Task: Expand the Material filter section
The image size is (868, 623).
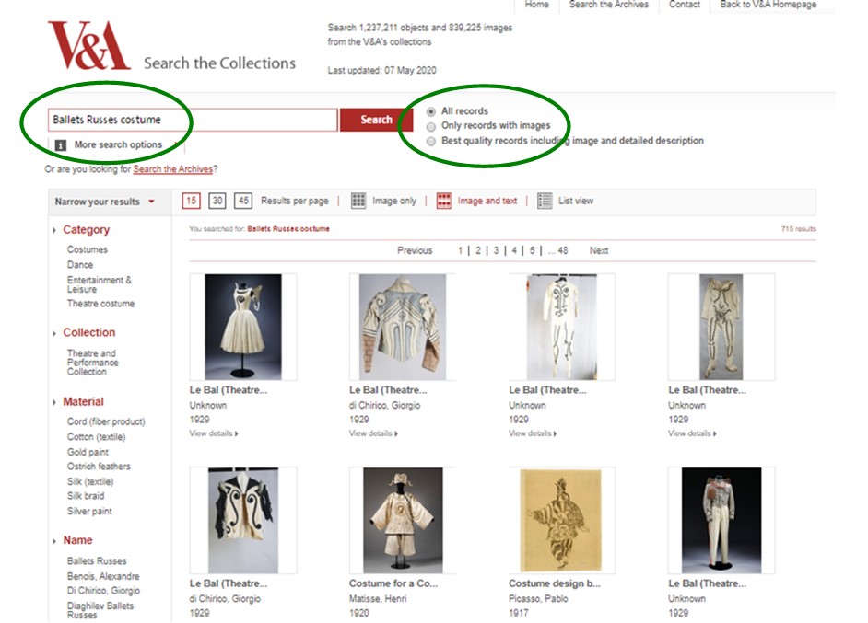Action: pyautogui.click(x=55, y=402)
